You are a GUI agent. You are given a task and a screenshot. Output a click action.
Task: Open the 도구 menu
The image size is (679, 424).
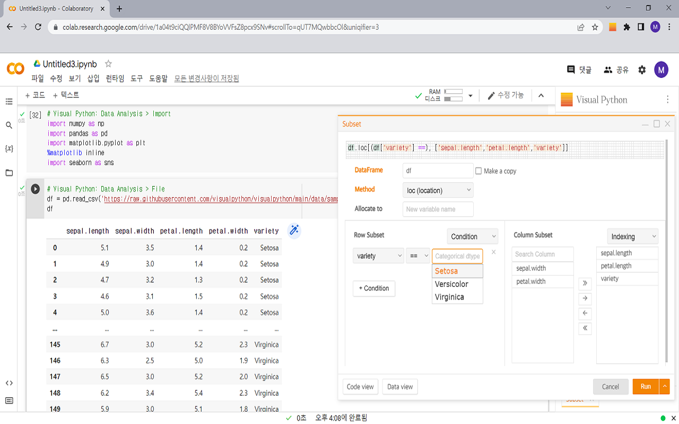(x=136, y=78)
